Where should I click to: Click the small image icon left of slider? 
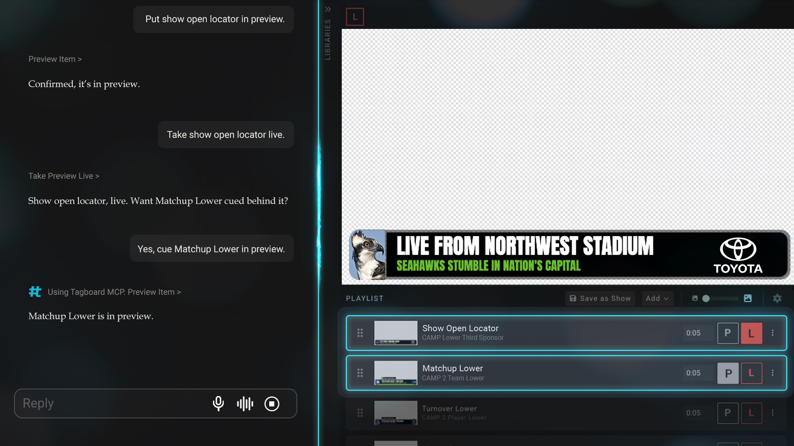pos(695,298)
